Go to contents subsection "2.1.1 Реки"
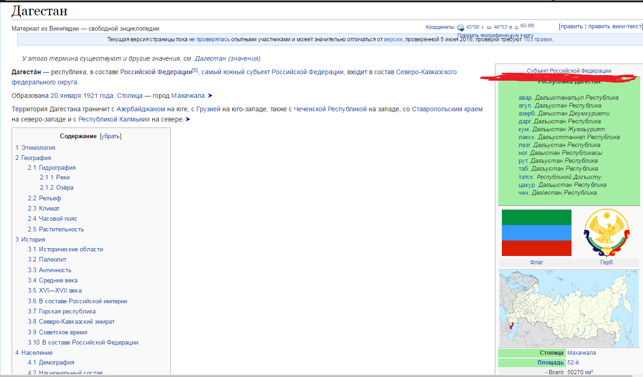 coord(55,178)
